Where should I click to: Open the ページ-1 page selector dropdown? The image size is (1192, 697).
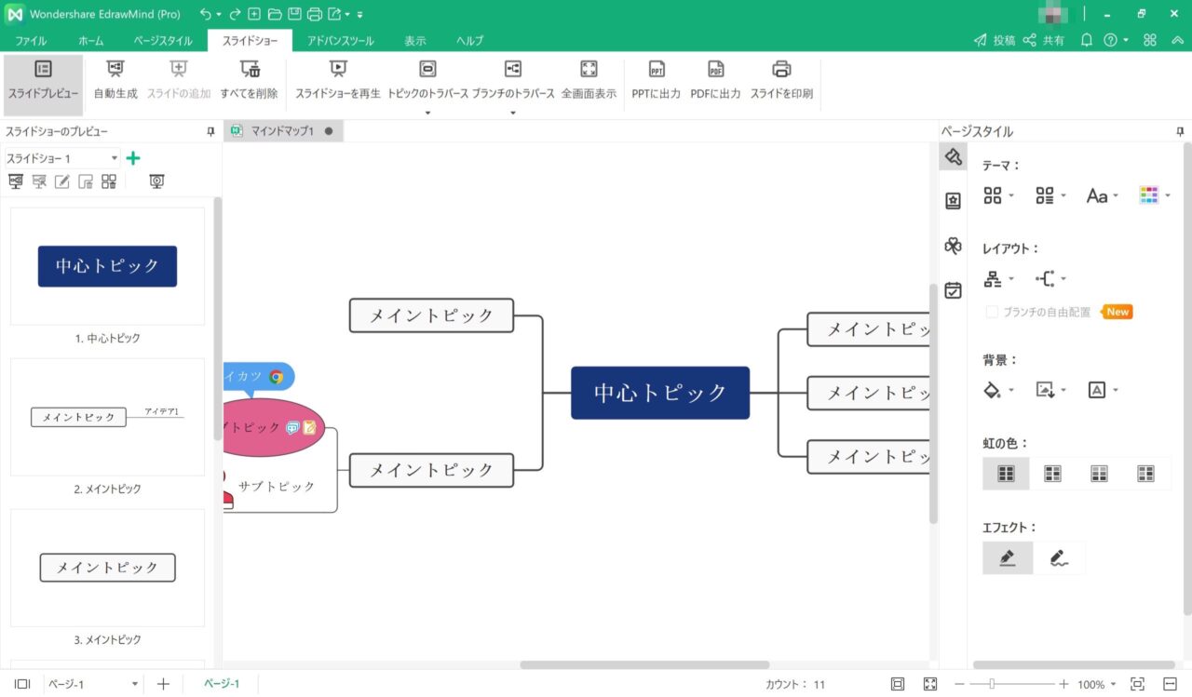[x=91, y=684]
